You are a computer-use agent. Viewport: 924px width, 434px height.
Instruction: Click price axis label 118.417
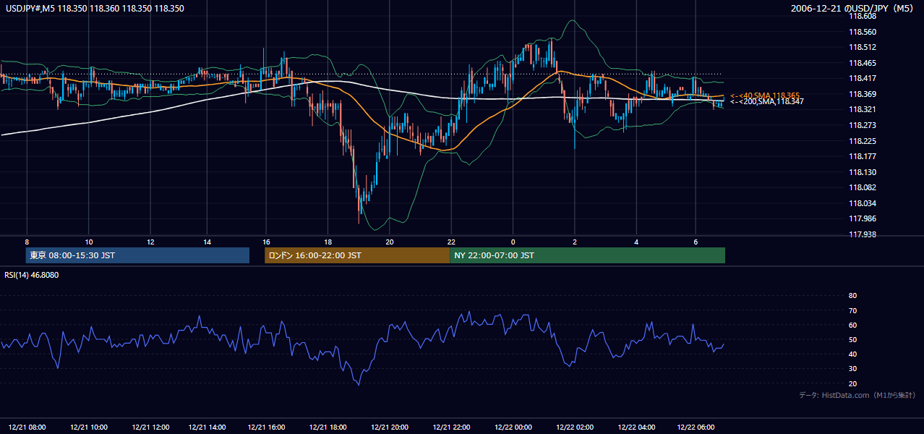coord(862,79)
